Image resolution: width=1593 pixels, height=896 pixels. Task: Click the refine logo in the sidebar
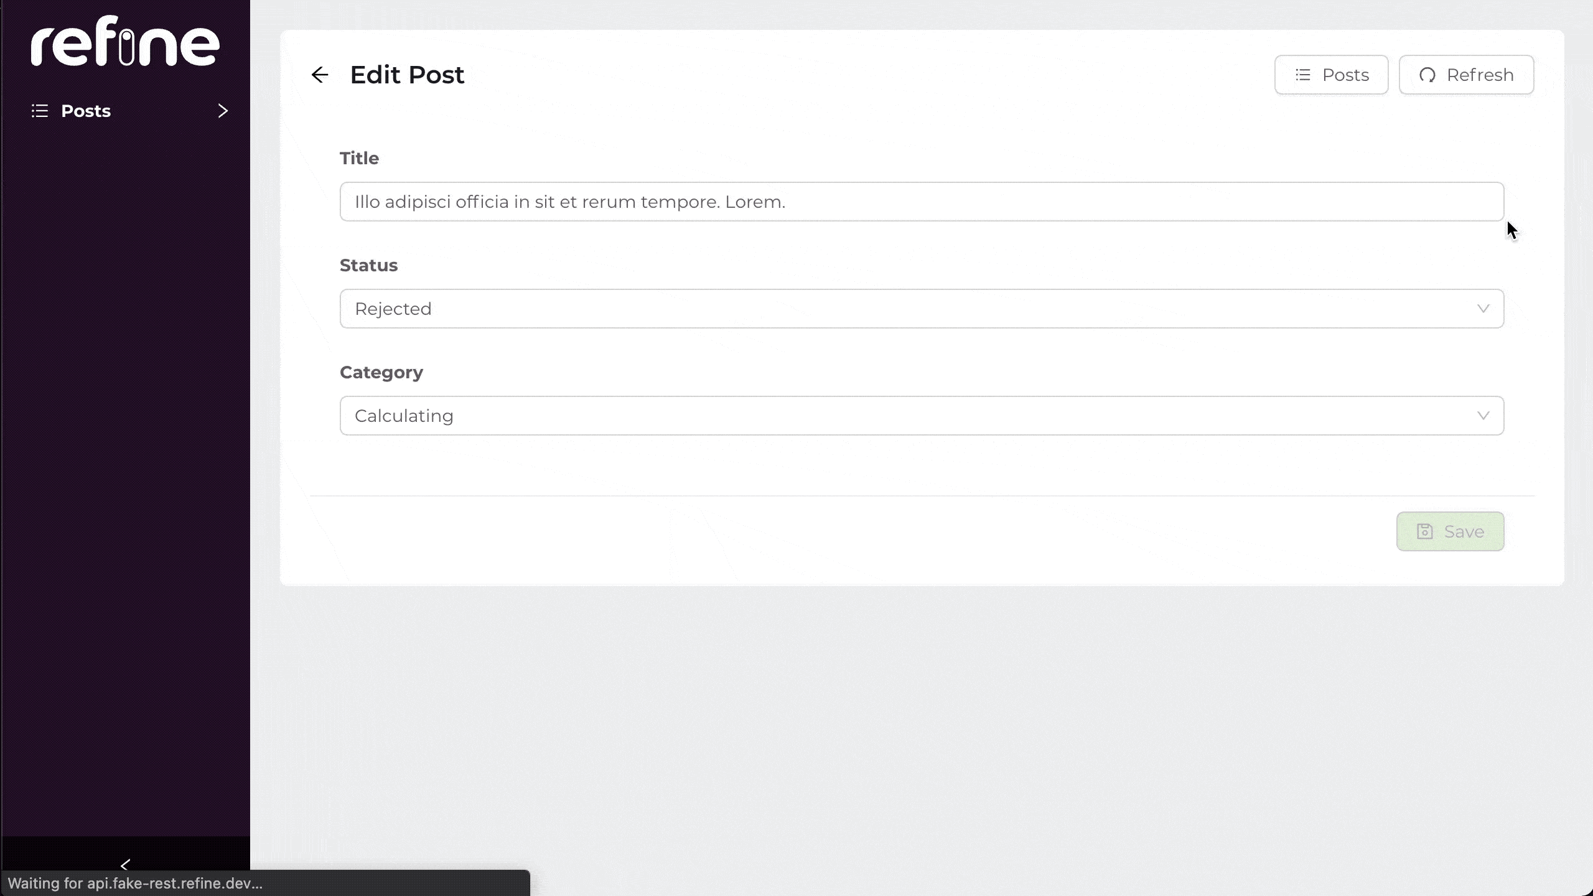[x=125, y=42]
